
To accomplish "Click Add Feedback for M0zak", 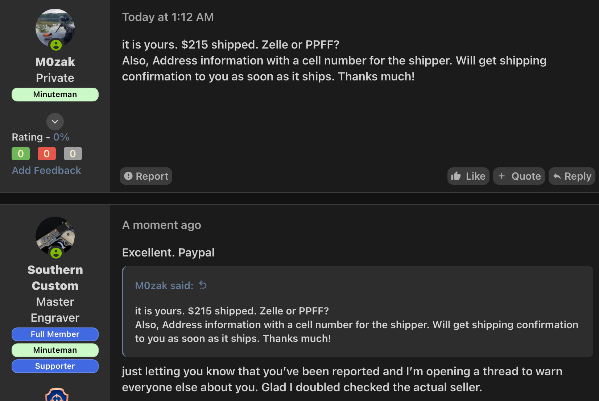I will (46, 171).
